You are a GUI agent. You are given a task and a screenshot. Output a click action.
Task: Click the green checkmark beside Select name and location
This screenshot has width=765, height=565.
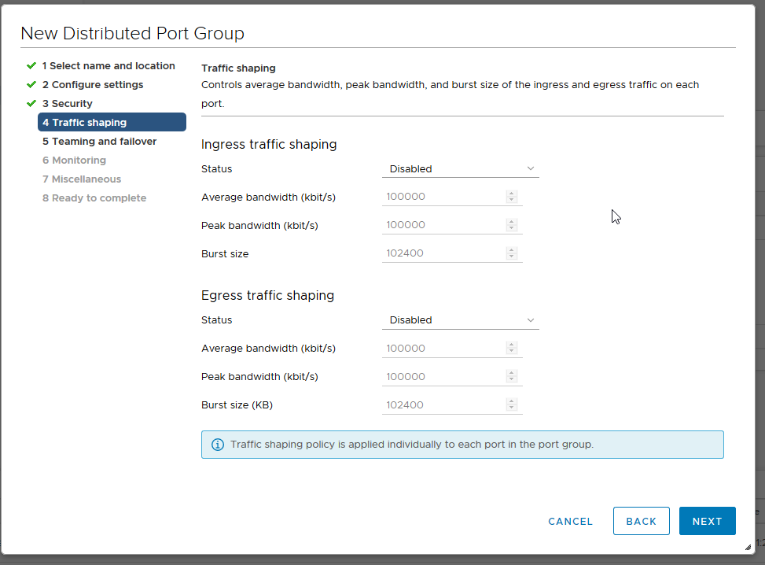click(x=31, y=65)
